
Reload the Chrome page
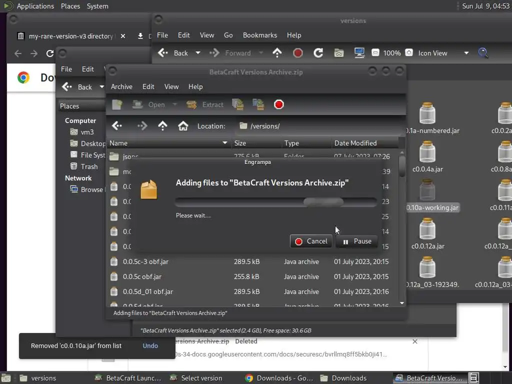49,53
